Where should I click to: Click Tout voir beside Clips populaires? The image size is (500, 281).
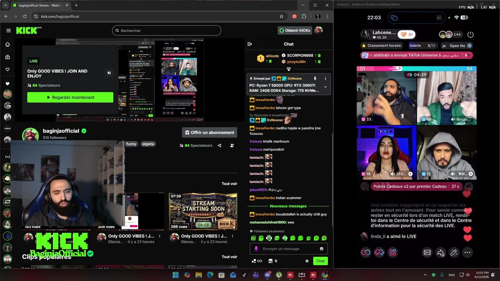[x=229, y=257]
